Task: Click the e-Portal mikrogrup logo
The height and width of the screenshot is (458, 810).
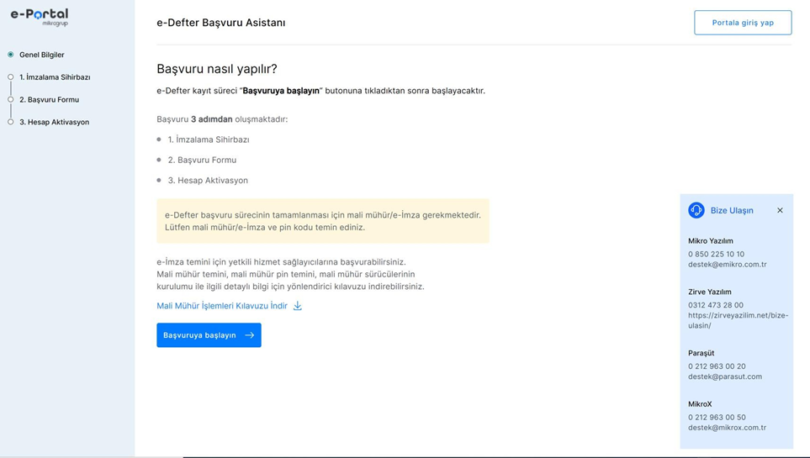Action: [x=40, y=16]
